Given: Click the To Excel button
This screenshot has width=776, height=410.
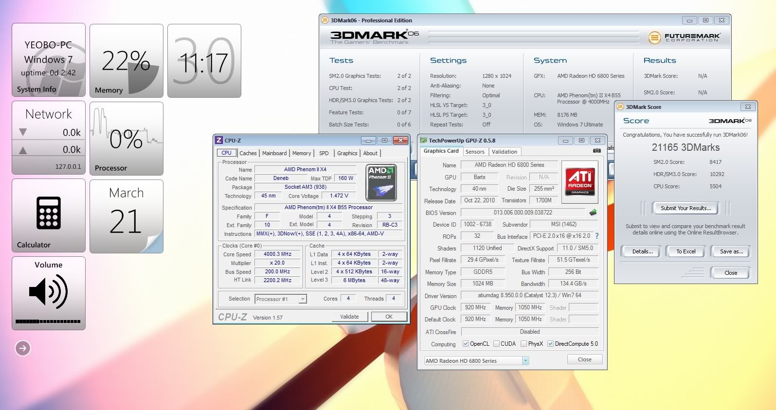Looking at the screenshot, I should pos(686,251).
